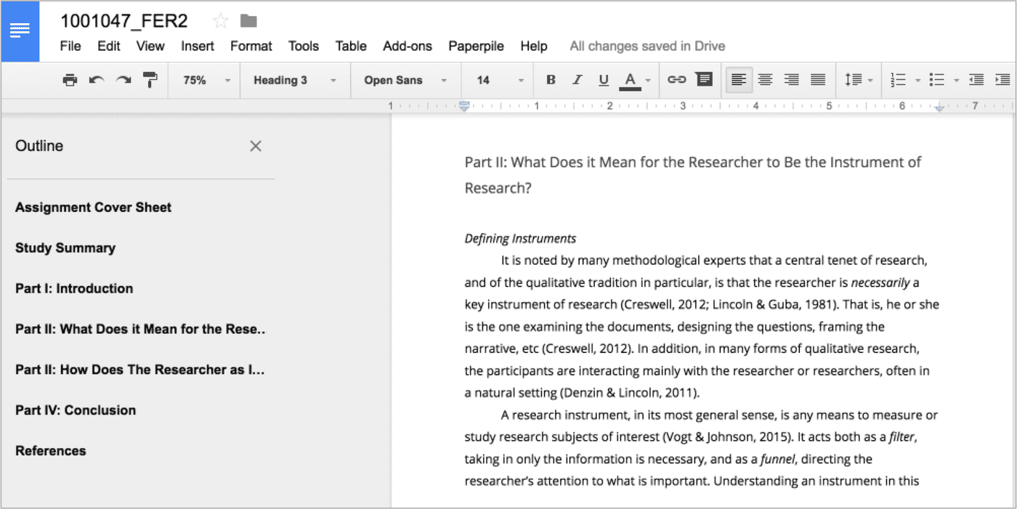Close the Outline panel

256,146
